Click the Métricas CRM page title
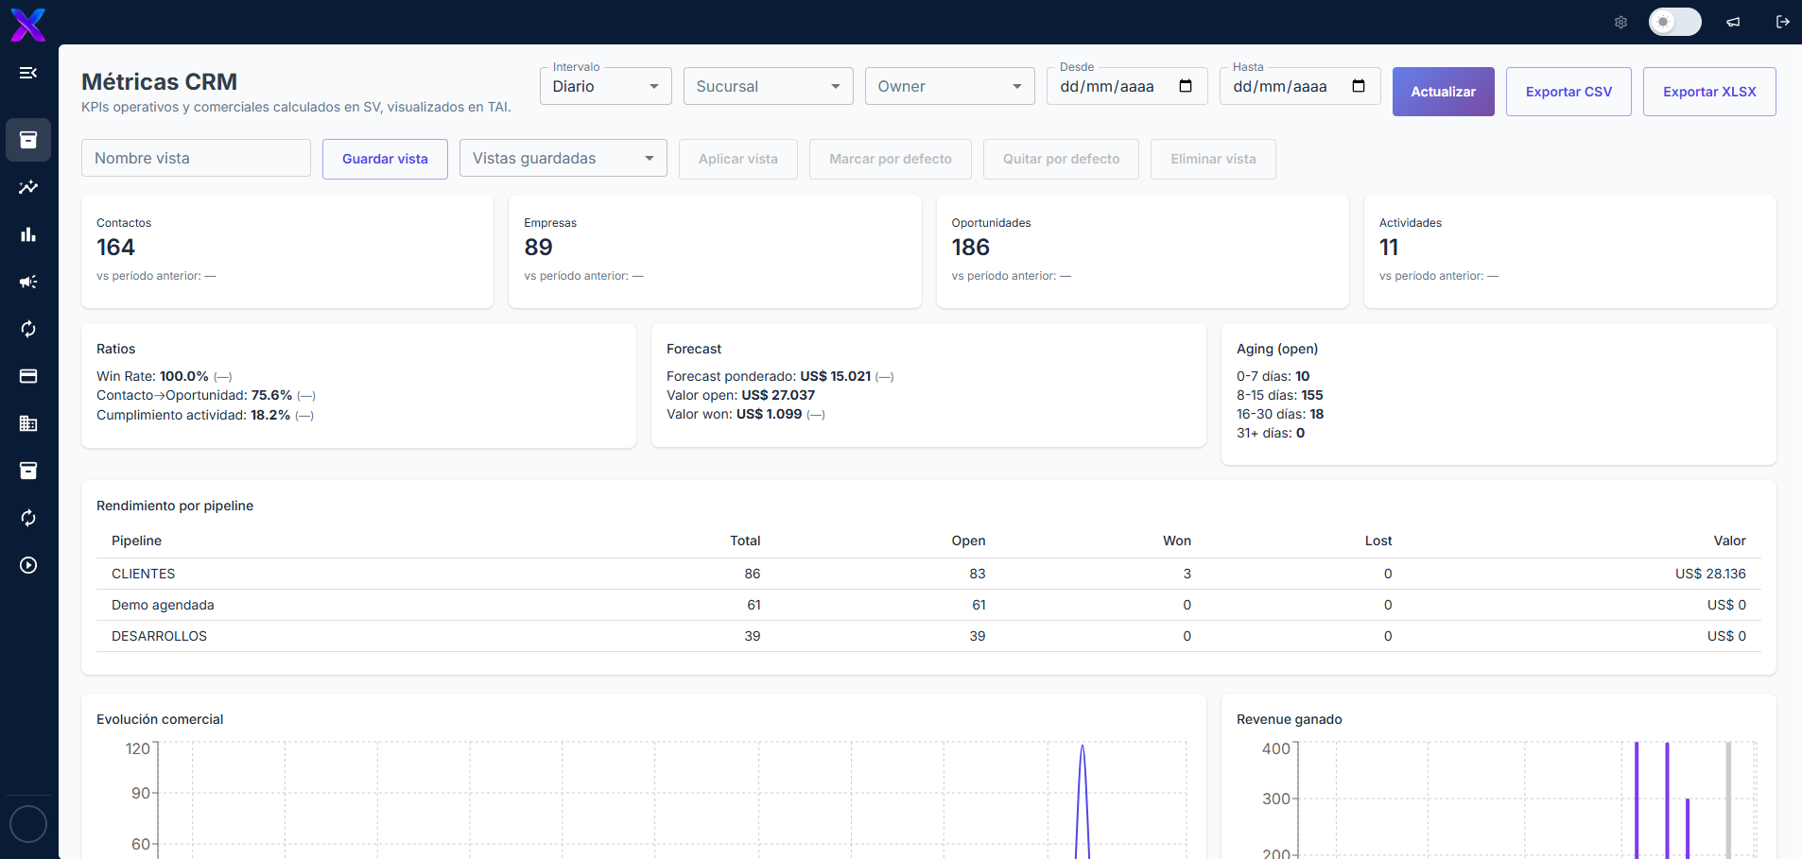Screen dimensions: 1802x859 (x=159, y=82)
